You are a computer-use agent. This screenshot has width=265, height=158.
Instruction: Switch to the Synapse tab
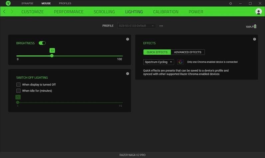point(27,3)
